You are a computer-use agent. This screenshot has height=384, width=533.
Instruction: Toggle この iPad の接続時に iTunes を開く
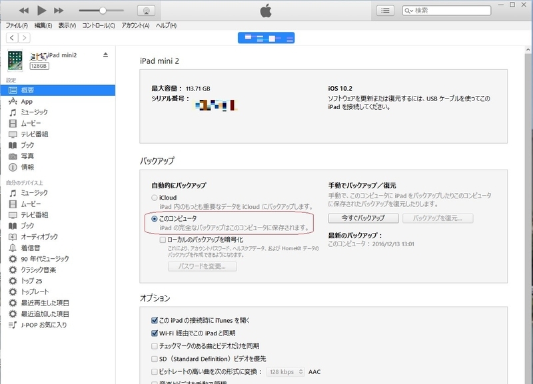pos(155,320)
